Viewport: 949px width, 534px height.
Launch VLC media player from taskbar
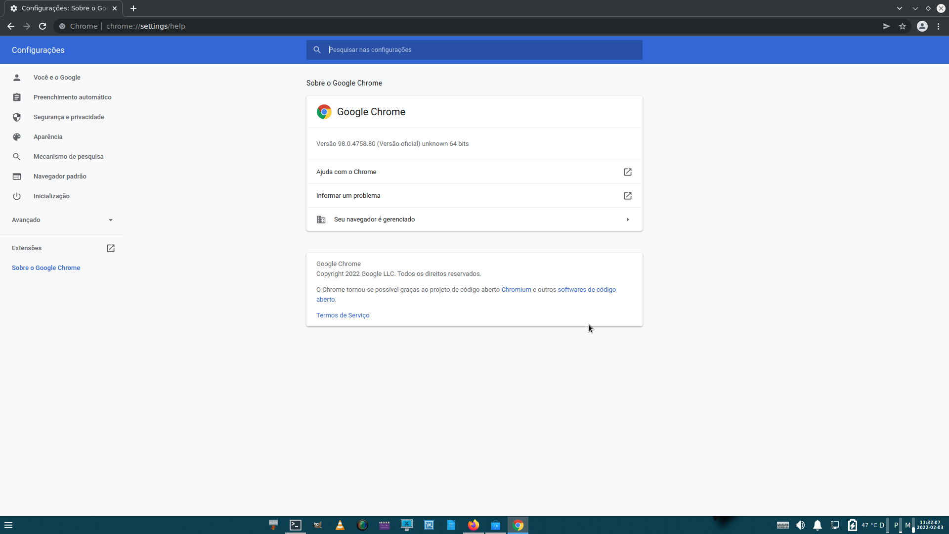pos(340,525)
